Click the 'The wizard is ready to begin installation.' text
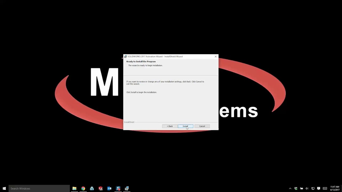Viewport: 342px width, 192px height. [x=145, y=65]
